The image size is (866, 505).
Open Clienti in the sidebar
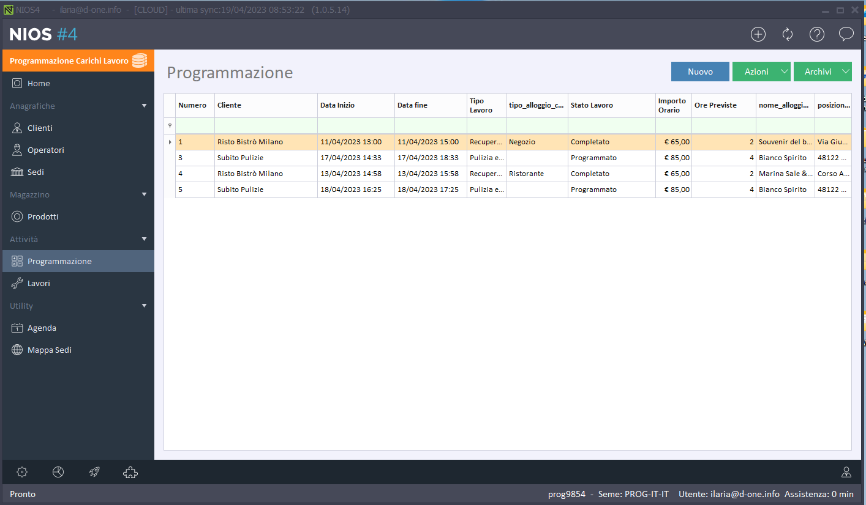pyautogui.click(x=40, y=128)
